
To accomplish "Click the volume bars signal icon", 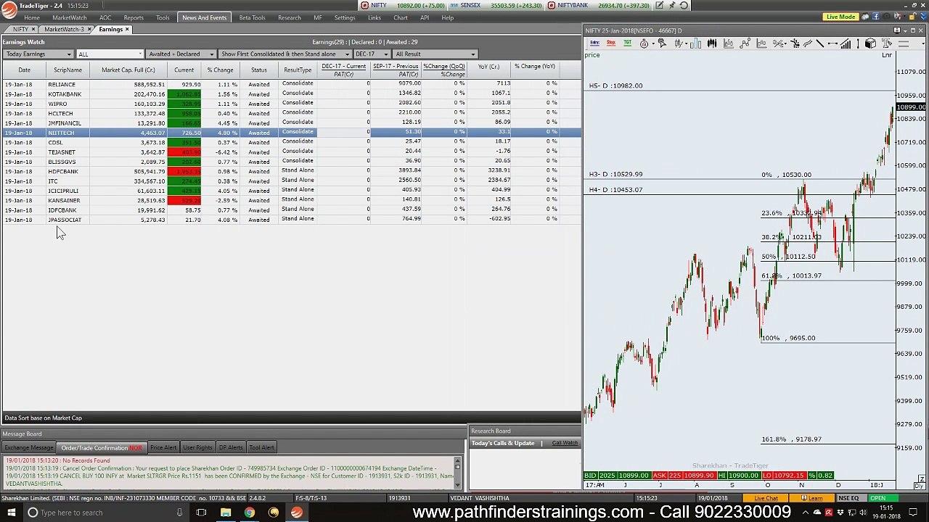I will pos(846,43).
